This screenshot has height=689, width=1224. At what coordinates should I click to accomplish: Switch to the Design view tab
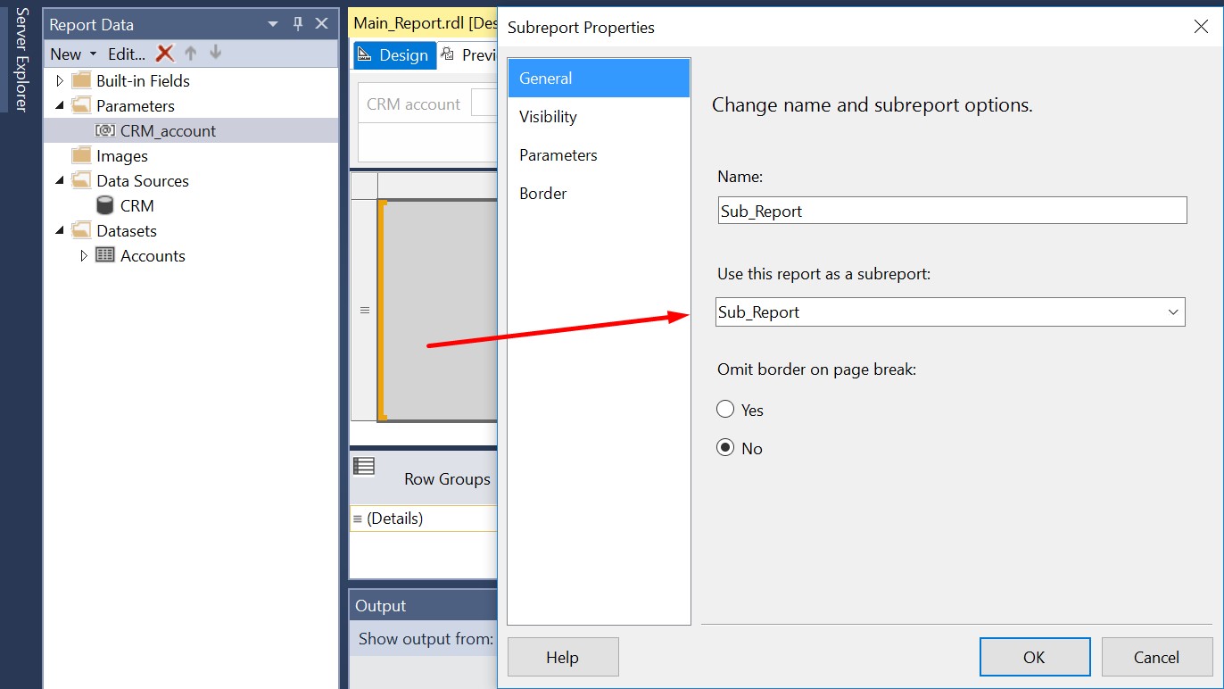pos(393,55)
